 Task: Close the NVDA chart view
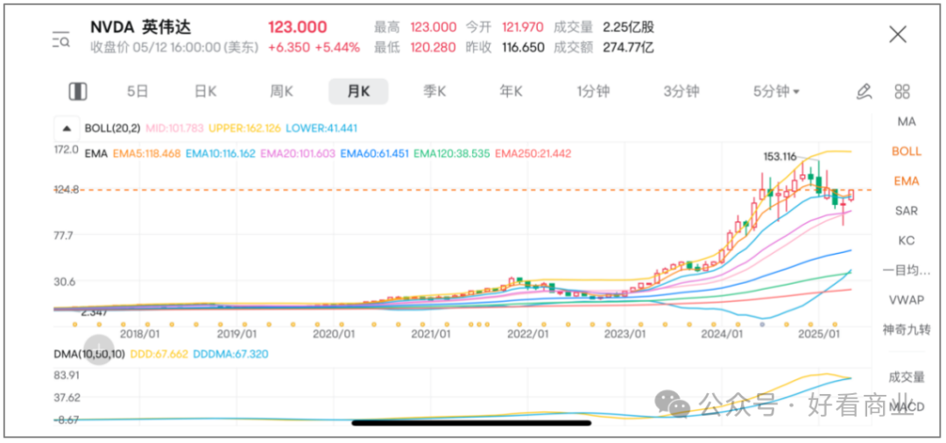pos(898,34)
